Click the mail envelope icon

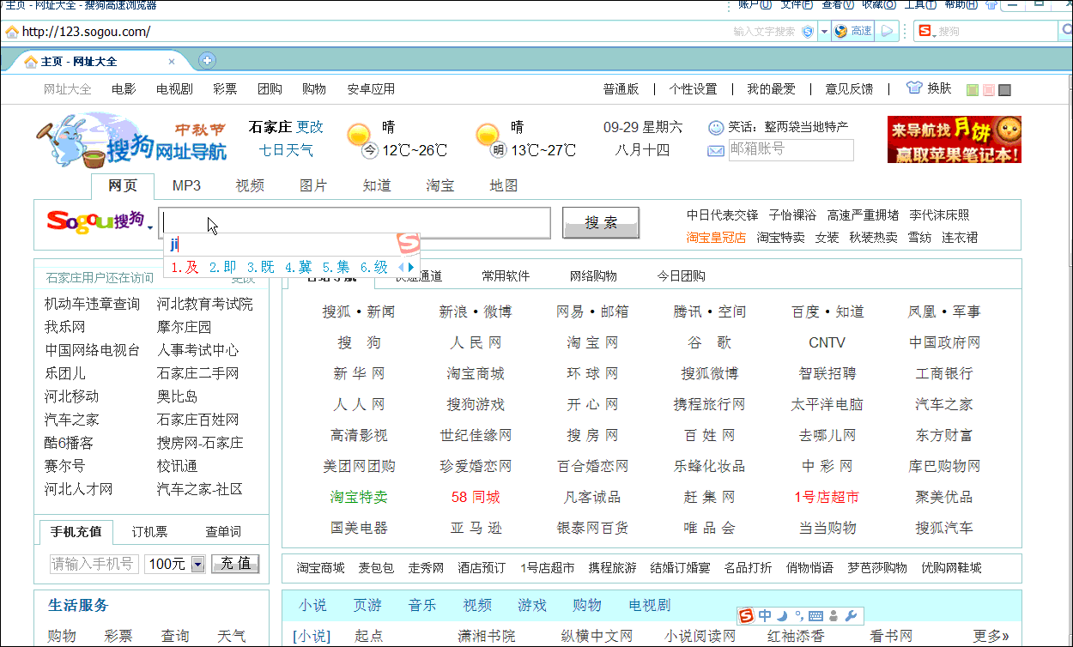pyautogui.click(x=716, y=151)
